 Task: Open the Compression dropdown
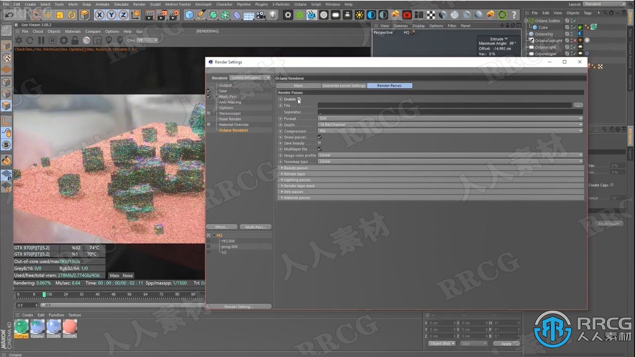[x=450, y=131]
